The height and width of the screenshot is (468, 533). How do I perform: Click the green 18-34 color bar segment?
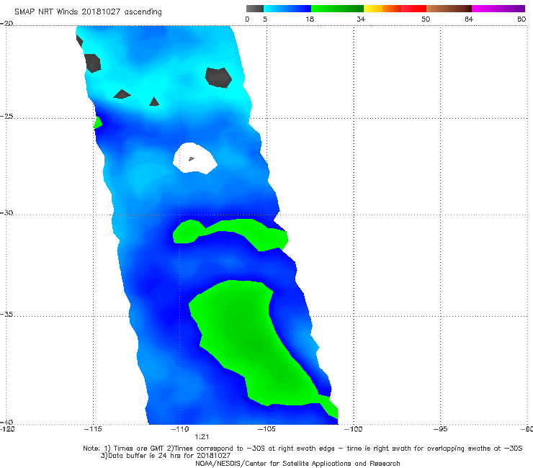click(x=338, y=9)
